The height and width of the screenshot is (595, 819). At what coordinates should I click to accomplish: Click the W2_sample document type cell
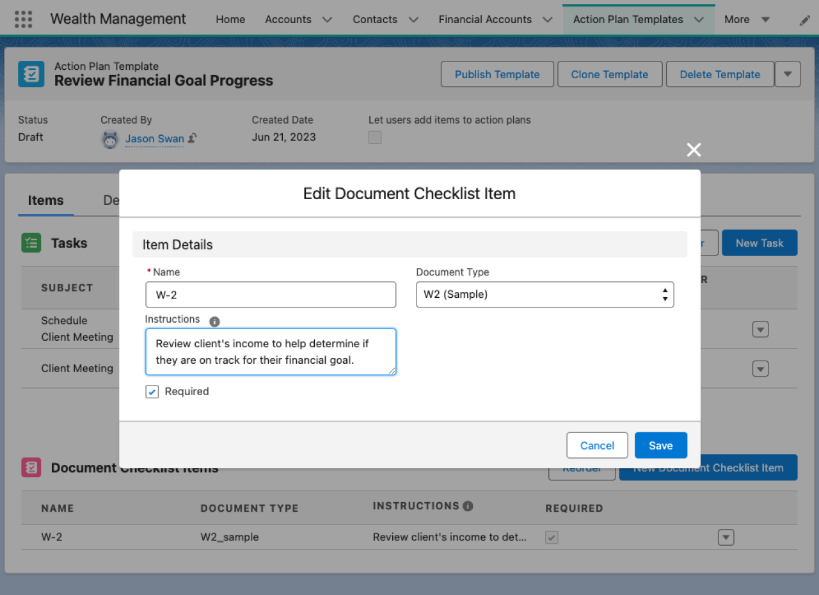[x=230, y=537]
